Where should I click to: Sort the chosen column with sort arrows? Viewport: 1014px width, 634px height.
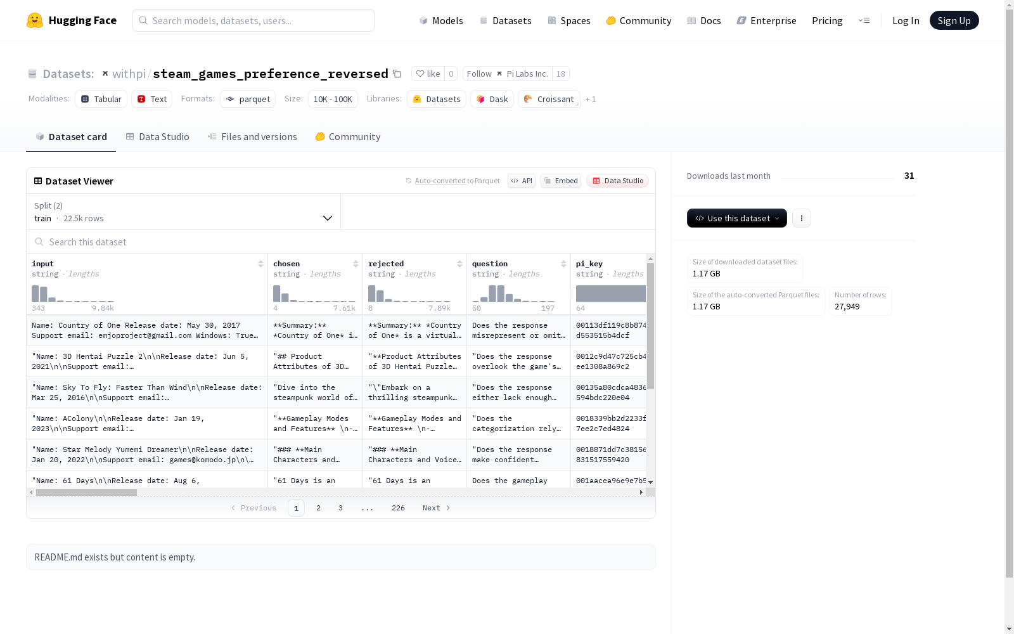(x=356, y=264)
